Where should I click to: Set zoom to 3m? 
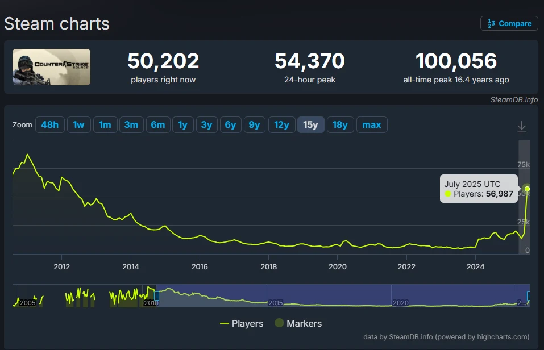click(131, 124)
